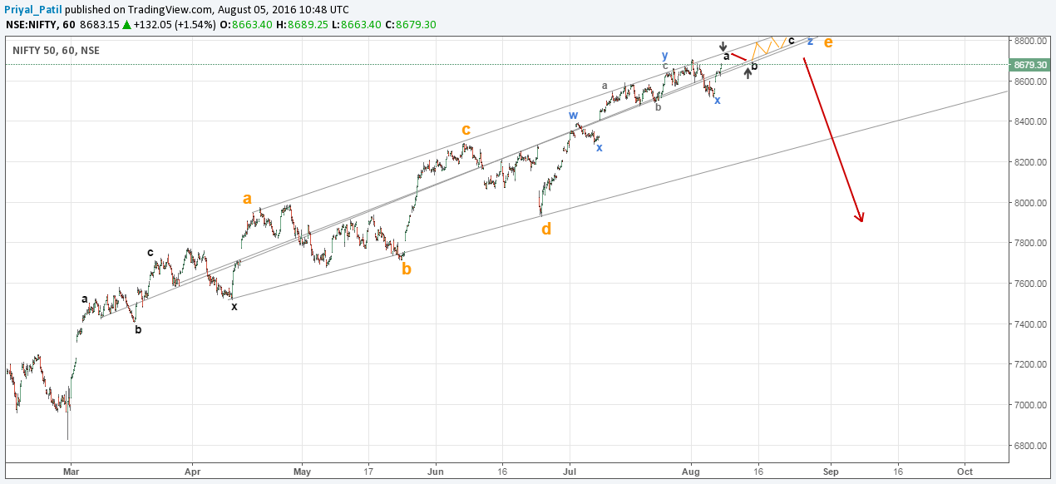Click the Mar label on time axis
Screen dimensions: 1056x484
pos(71,470)
